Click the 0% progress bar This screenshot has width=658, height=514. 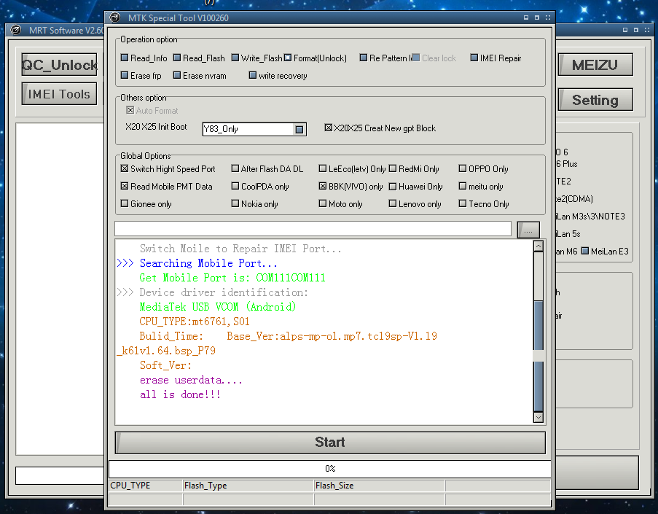click(330, 469)
